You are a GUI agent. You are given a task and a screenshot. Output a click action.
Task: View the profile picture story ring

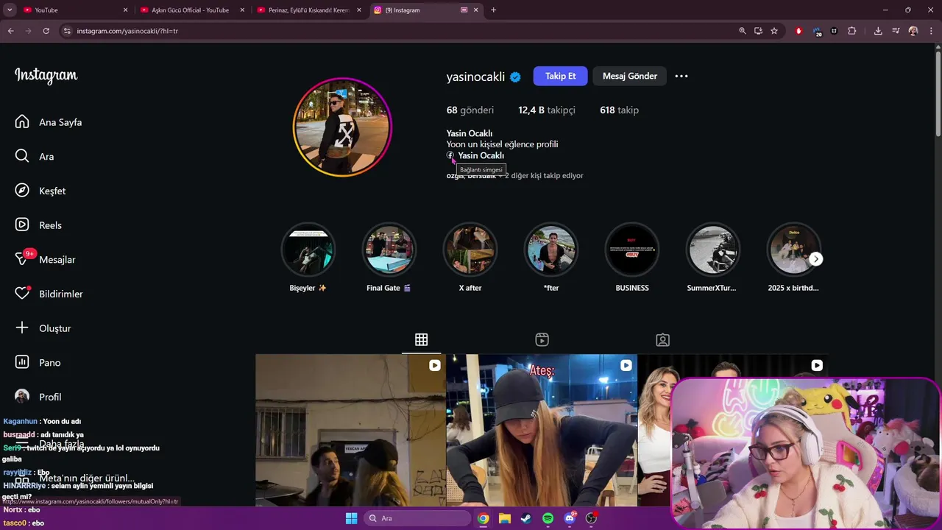[x=342, y=127]
